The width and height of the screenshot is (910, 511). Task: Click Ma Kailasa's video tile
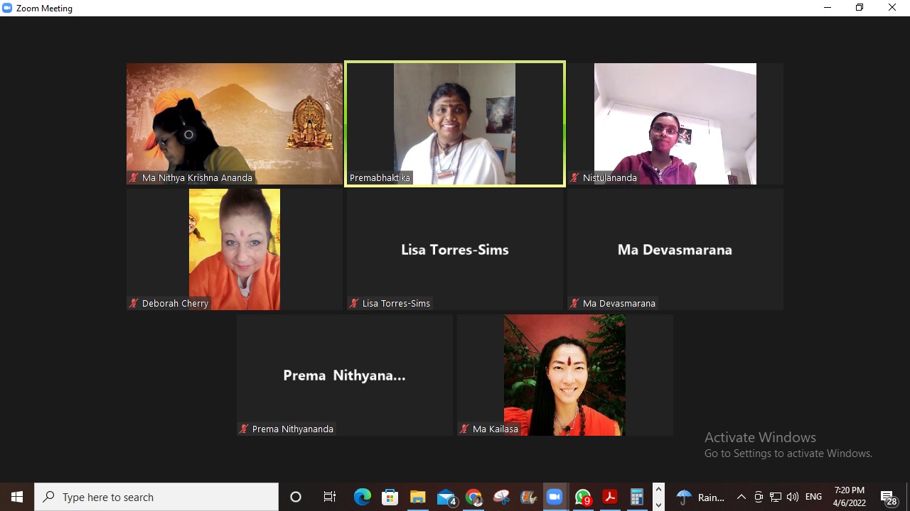click(x=564, y=375)
